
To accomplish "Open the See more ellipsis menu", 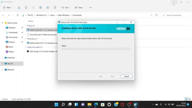I will (x=90, y=7).
